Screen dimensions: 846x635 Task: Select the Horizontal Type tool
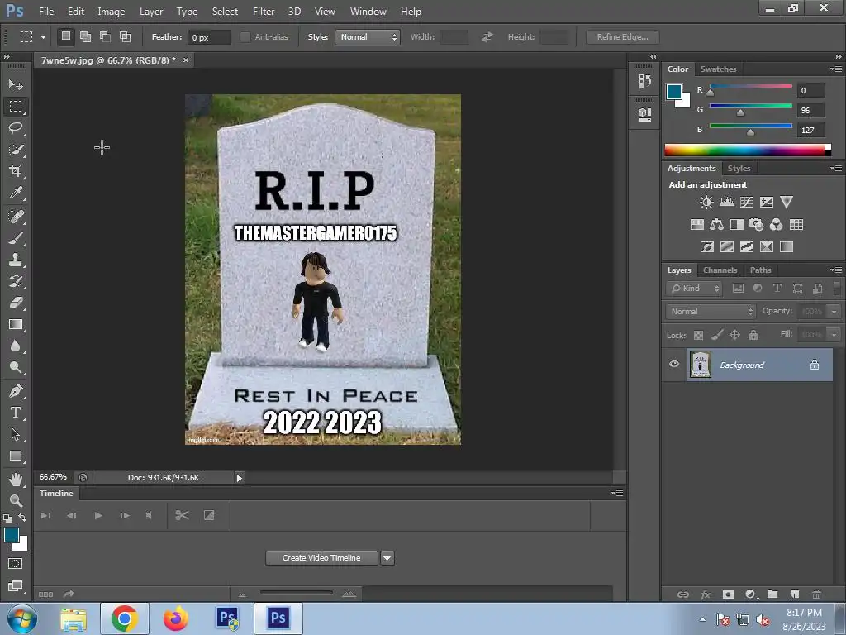pos(16,413)
